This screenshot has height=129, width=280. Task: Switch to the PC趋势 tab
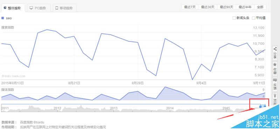point(38,8)
